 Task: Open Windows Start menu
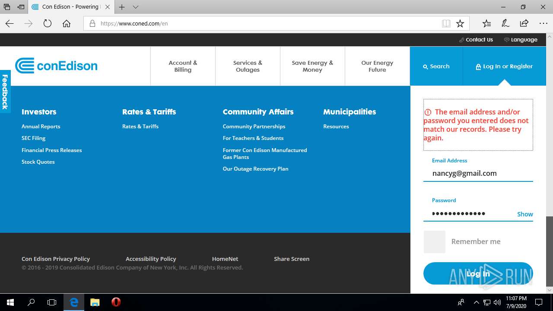pos(10,302)
